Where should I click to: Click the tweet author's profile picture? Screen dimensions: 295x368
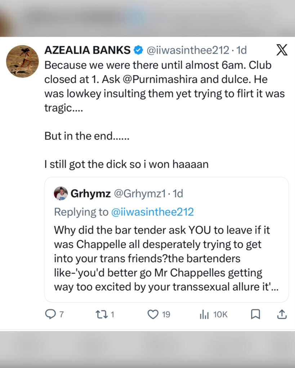(22, 61)
